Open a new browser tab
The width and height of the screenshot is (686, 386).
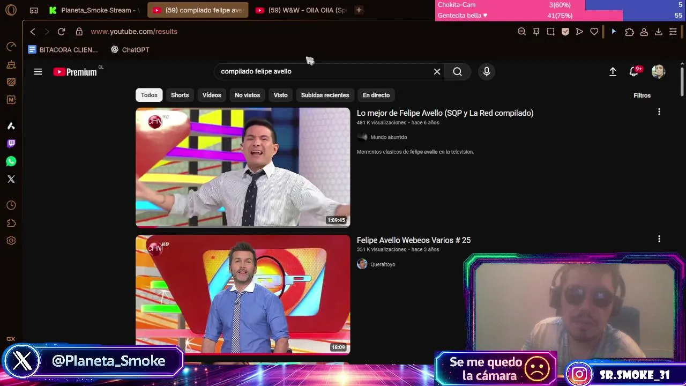point(359,10)
